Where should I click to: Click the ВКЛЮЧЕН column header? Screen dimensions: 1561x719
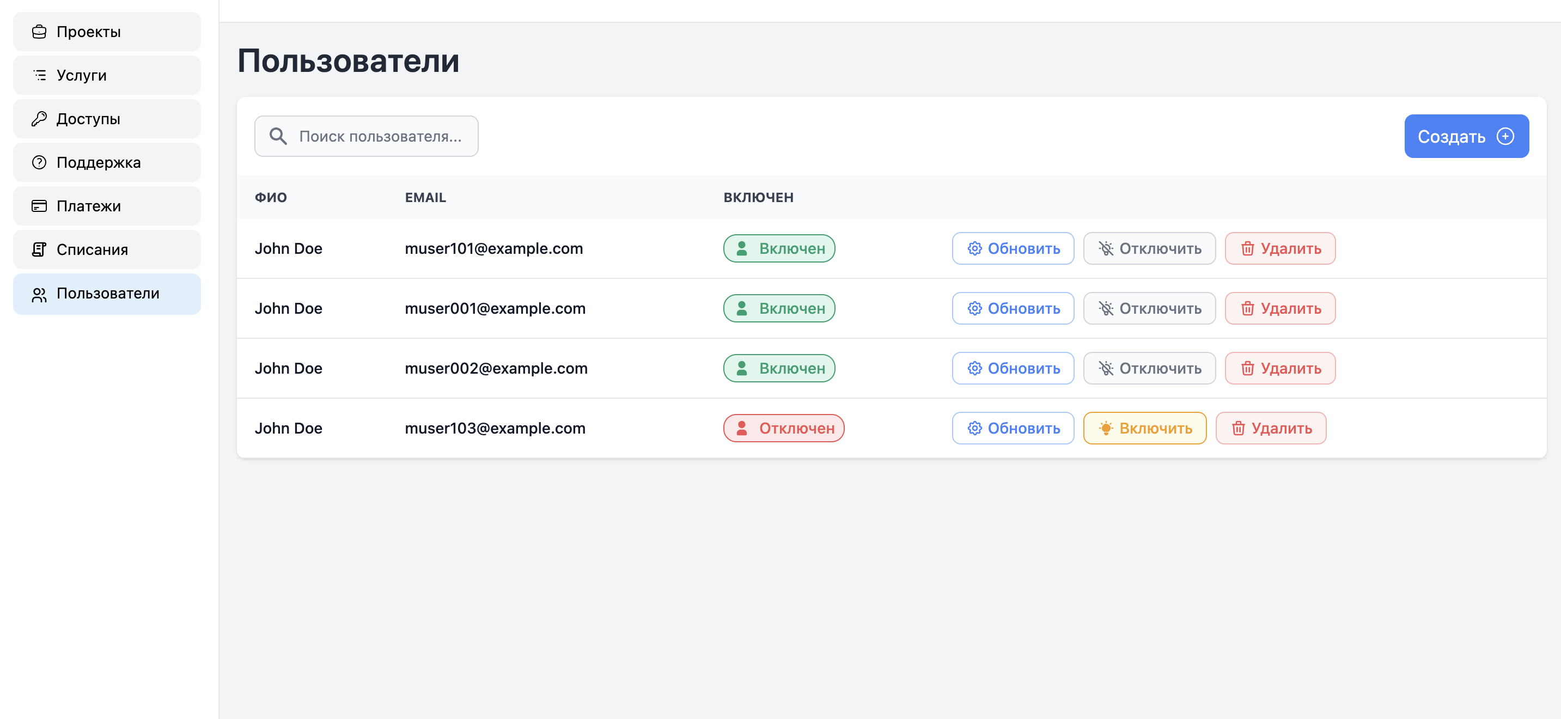tap(758, 198)
